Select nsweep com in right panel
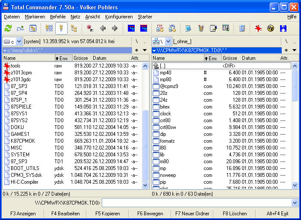 point(222,175)
